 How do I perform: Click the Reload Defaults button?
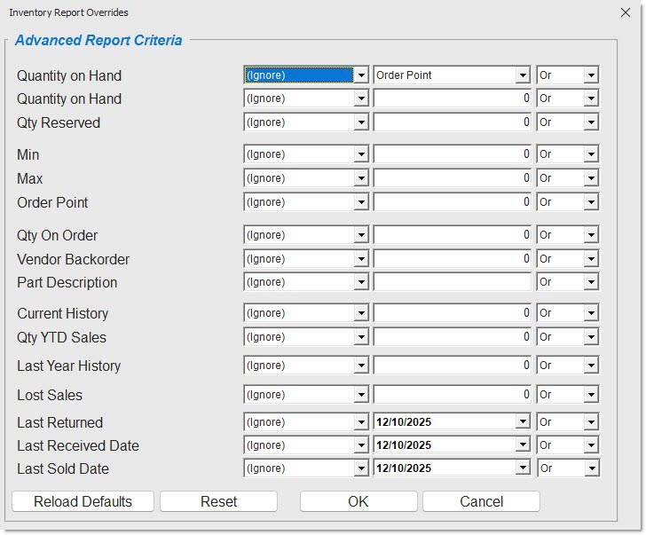[x=83, y=501]
